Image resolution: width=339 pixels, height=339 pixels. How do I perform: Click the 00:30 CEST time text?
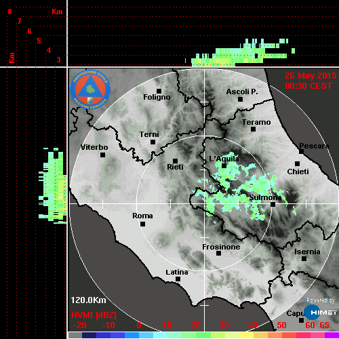308,86
